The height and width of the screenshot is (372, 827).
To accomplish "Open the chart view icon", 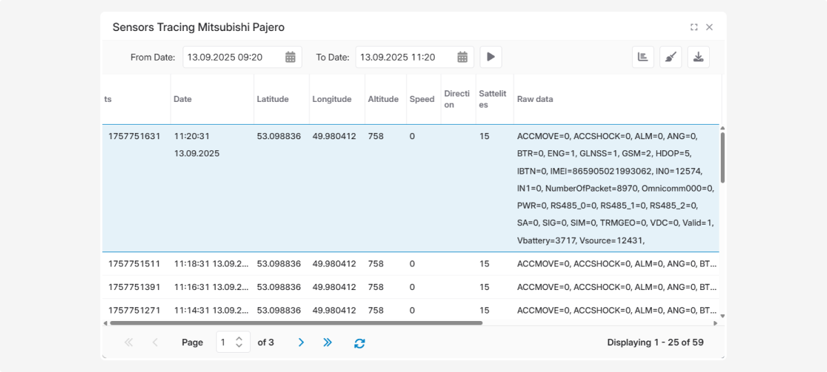I will (643, 57).
